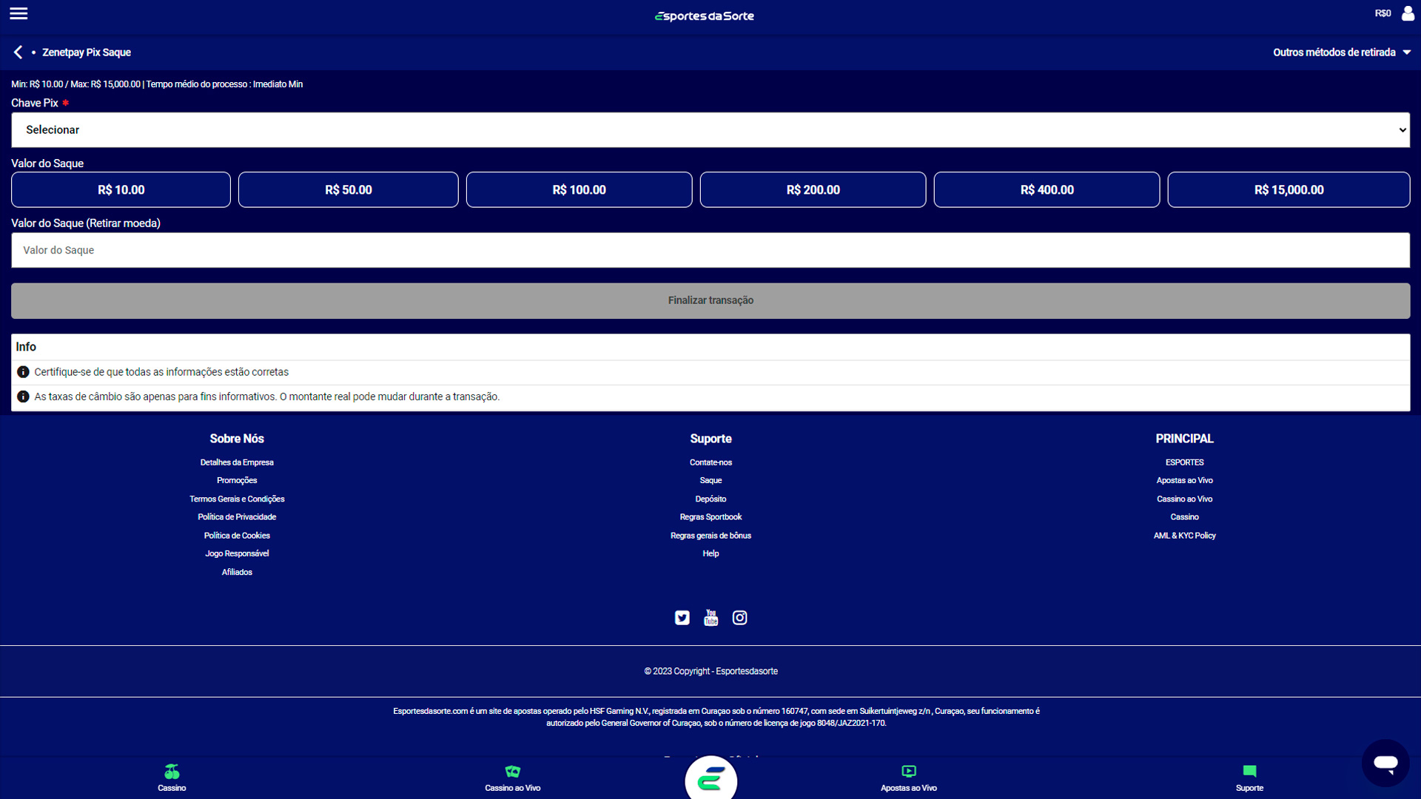The height and width of the screenshot is (799, 1421).
Task: Open the Promoções footer link
Action: click(x=237, y=481)
